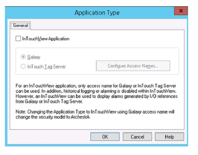Image resolution: width=198 pixels, height=155 pixels.
Task: Open Configure Access Names dialog
Action: [133, 66]
